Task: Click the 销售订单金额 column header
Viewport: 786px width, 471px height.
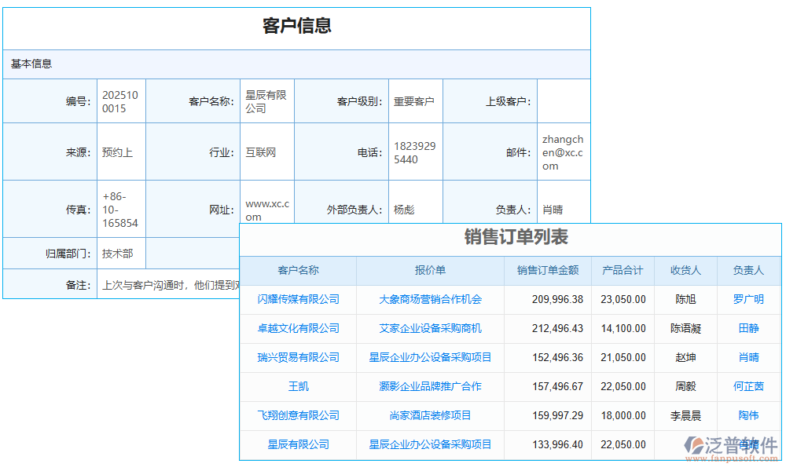Action: tap(548, 270)
